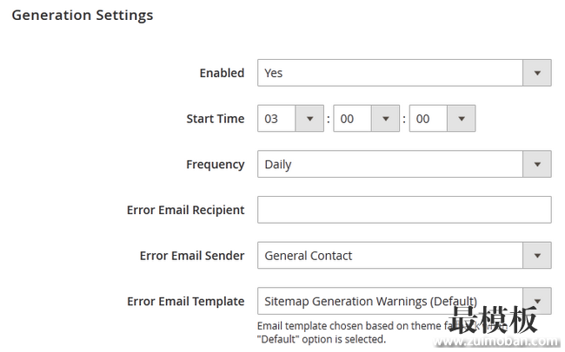Open the seconds select in Start Time
Viewport: 565px width, 352px height.
[442, 119]
